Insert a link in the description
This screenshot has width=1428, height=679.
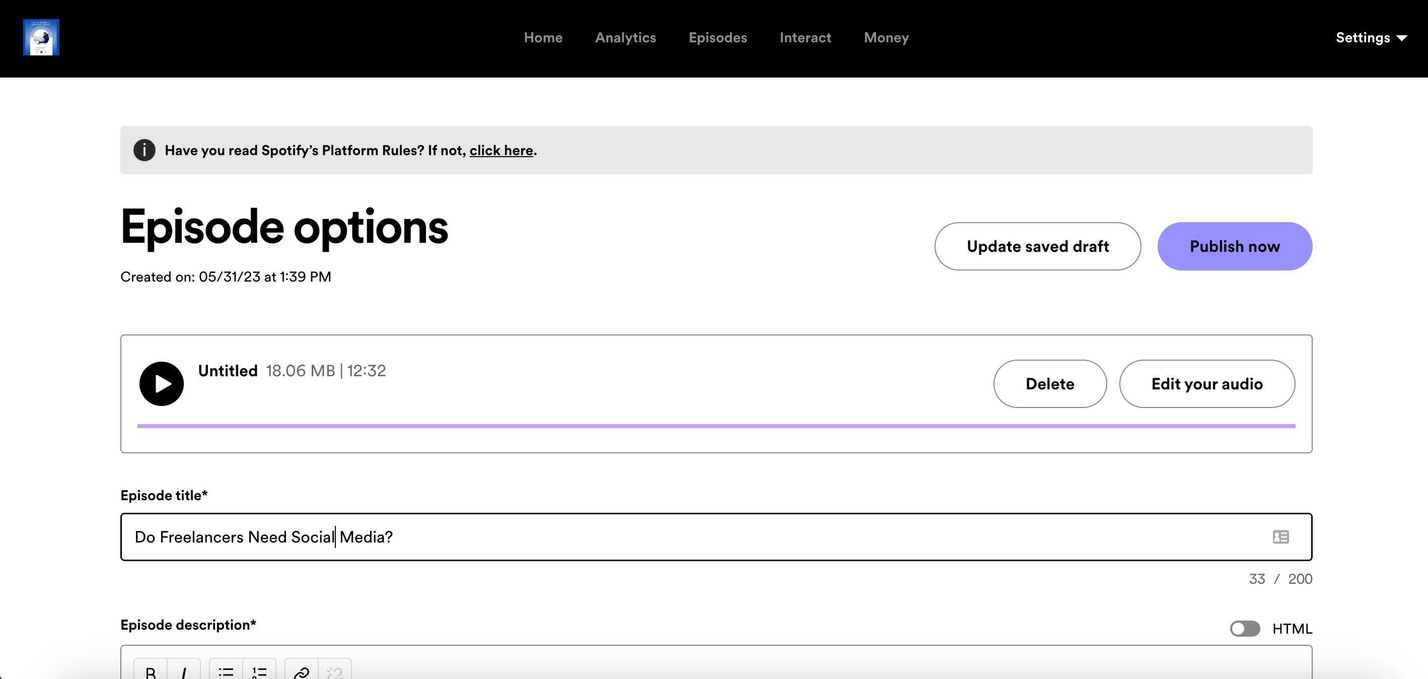point(302,671)
